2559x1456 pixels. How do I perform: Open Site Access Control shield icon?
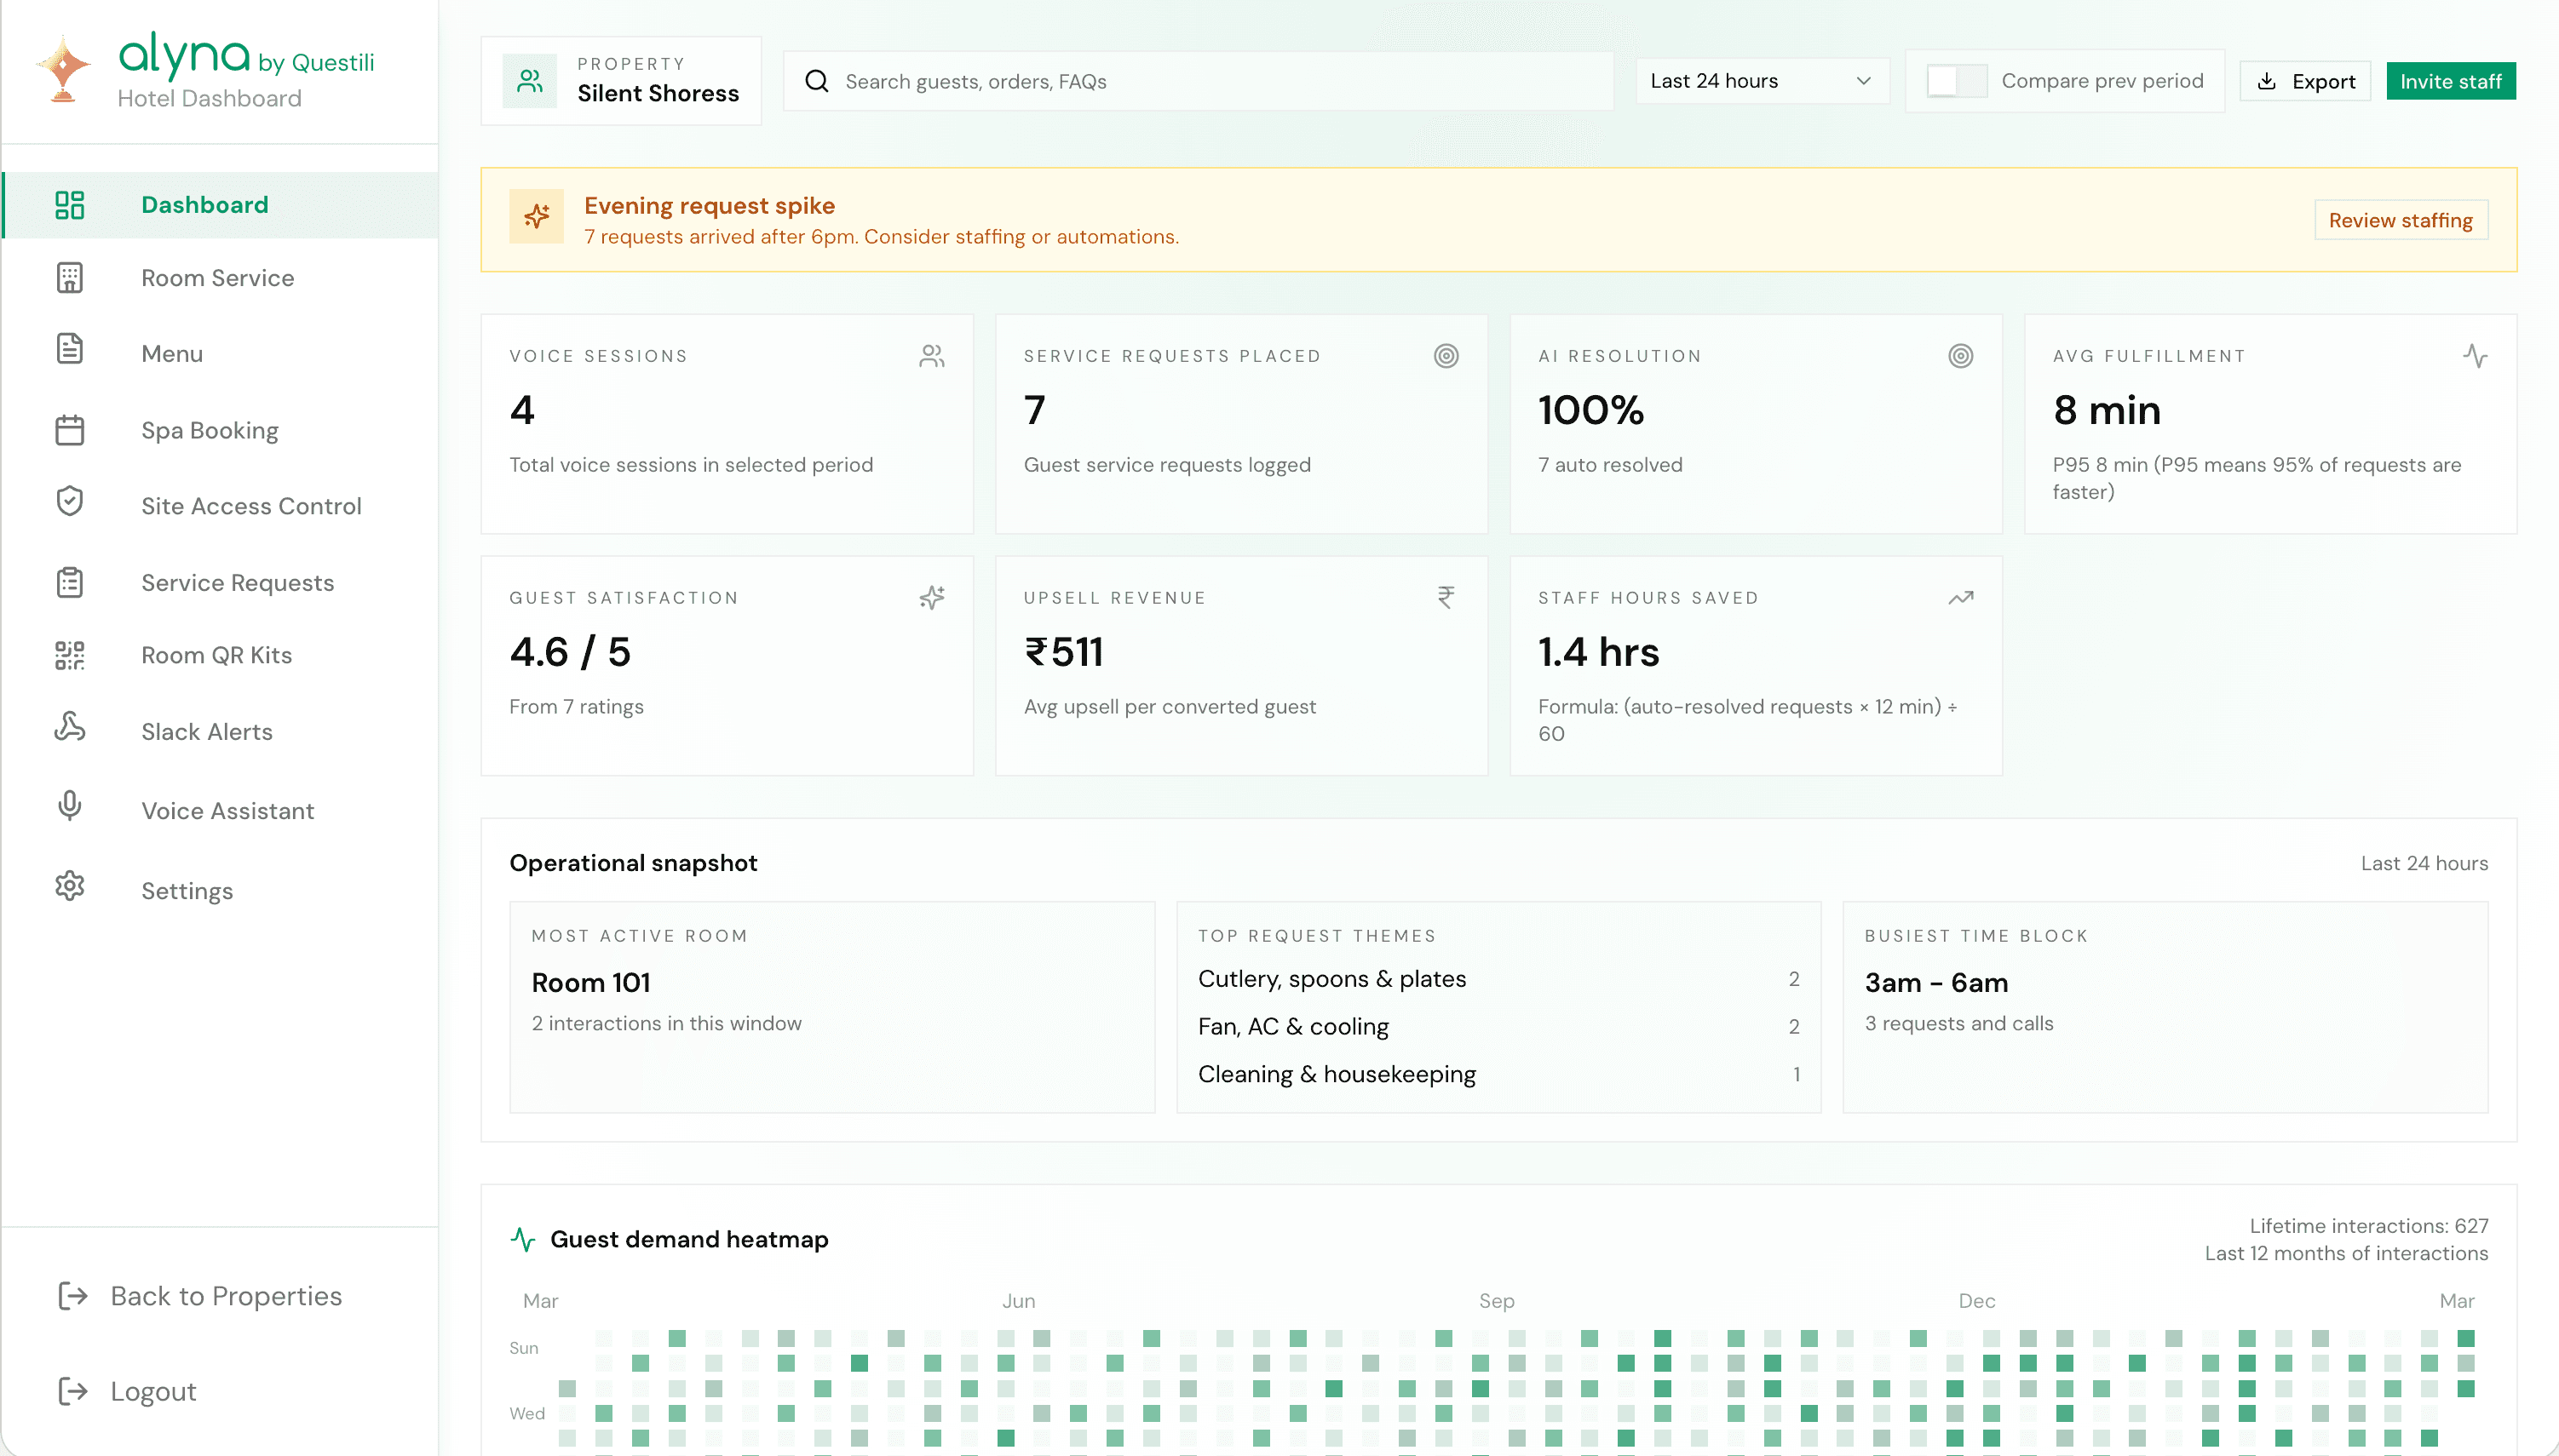coord(69,503)
